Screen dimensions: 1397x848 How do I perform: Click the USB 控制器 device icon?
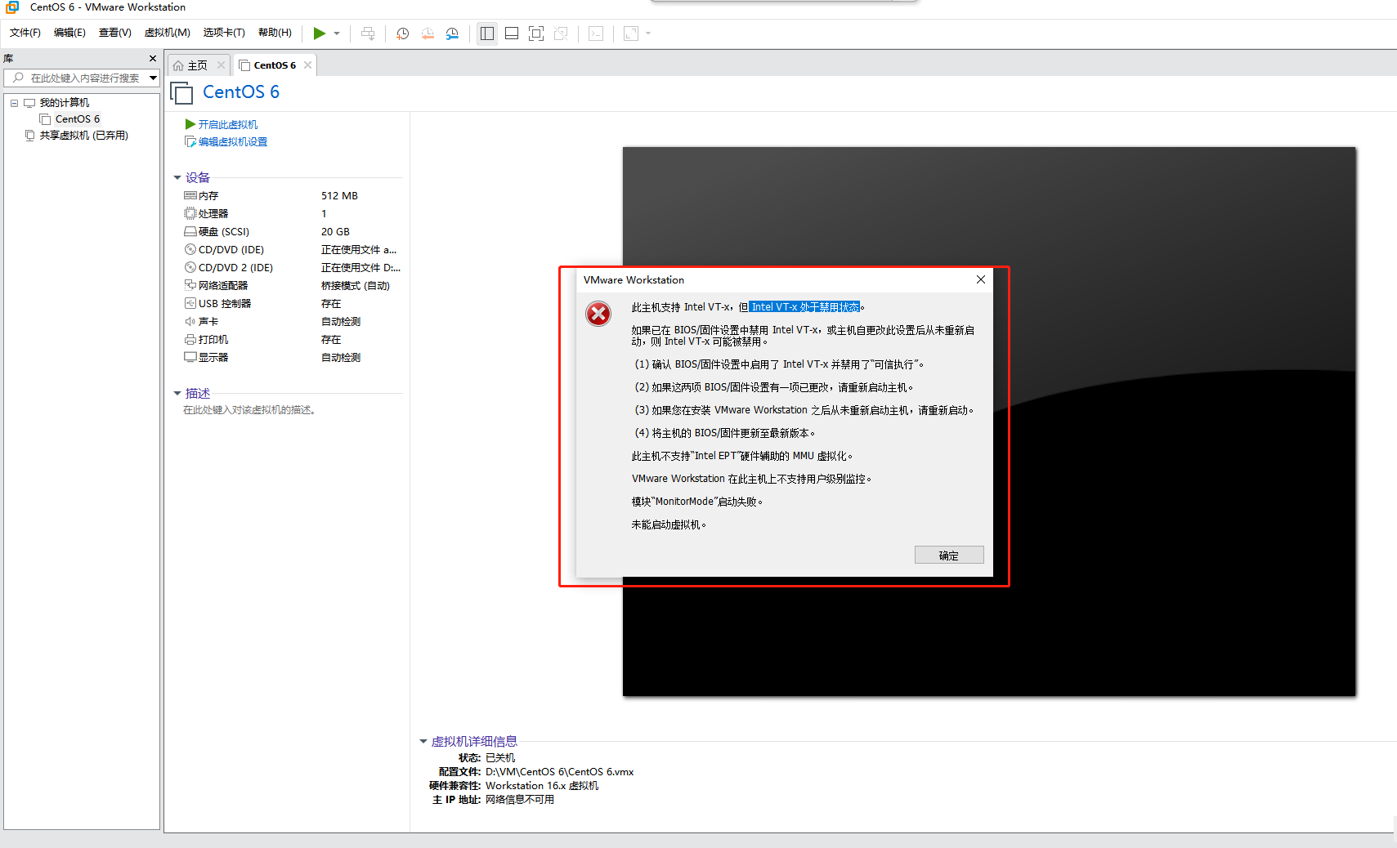point(190,304)
